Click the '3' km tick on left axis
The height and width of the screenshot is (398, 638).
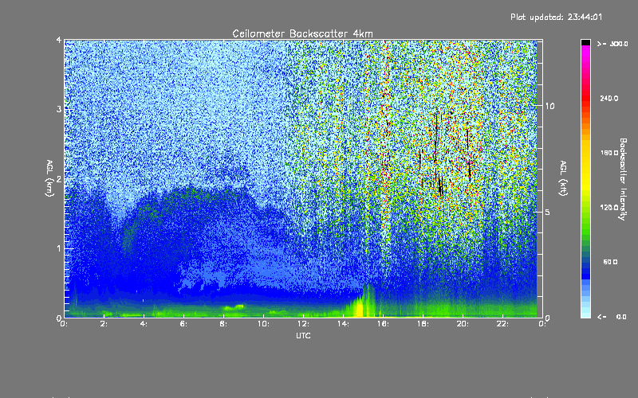(x=59, y=110)
